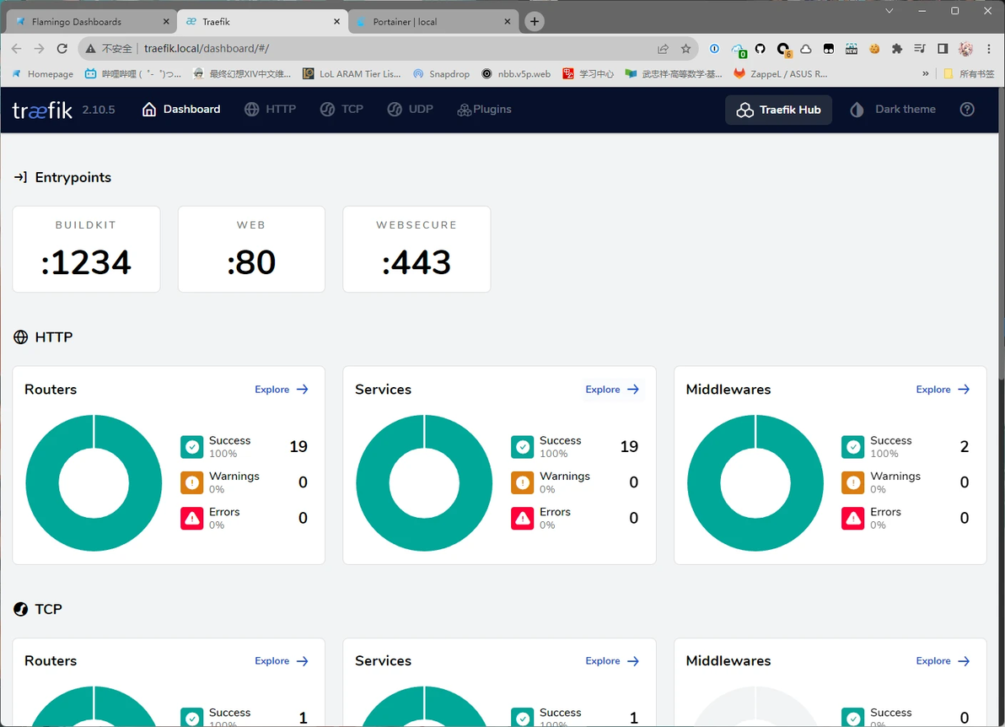Go to the HTTP navigation item
This screenshot has height=727, width=1005.
click(270, 110)
